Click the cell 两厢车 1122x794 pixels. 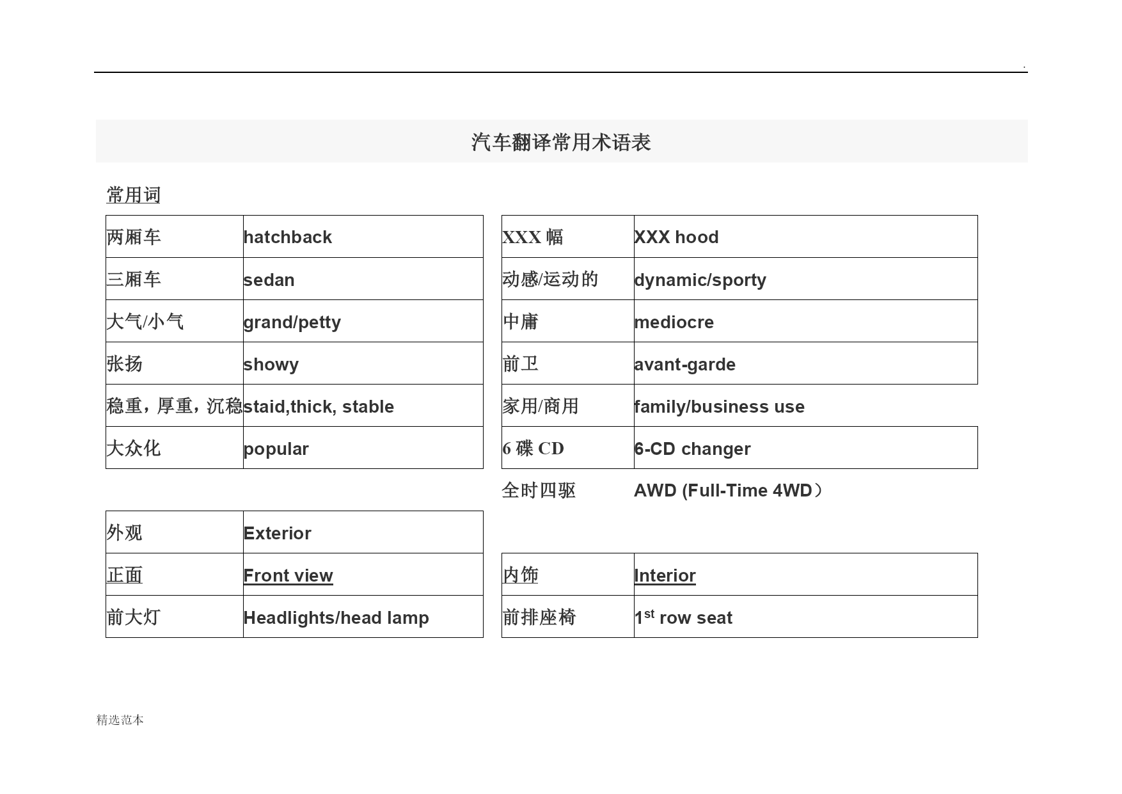(175, 237)
